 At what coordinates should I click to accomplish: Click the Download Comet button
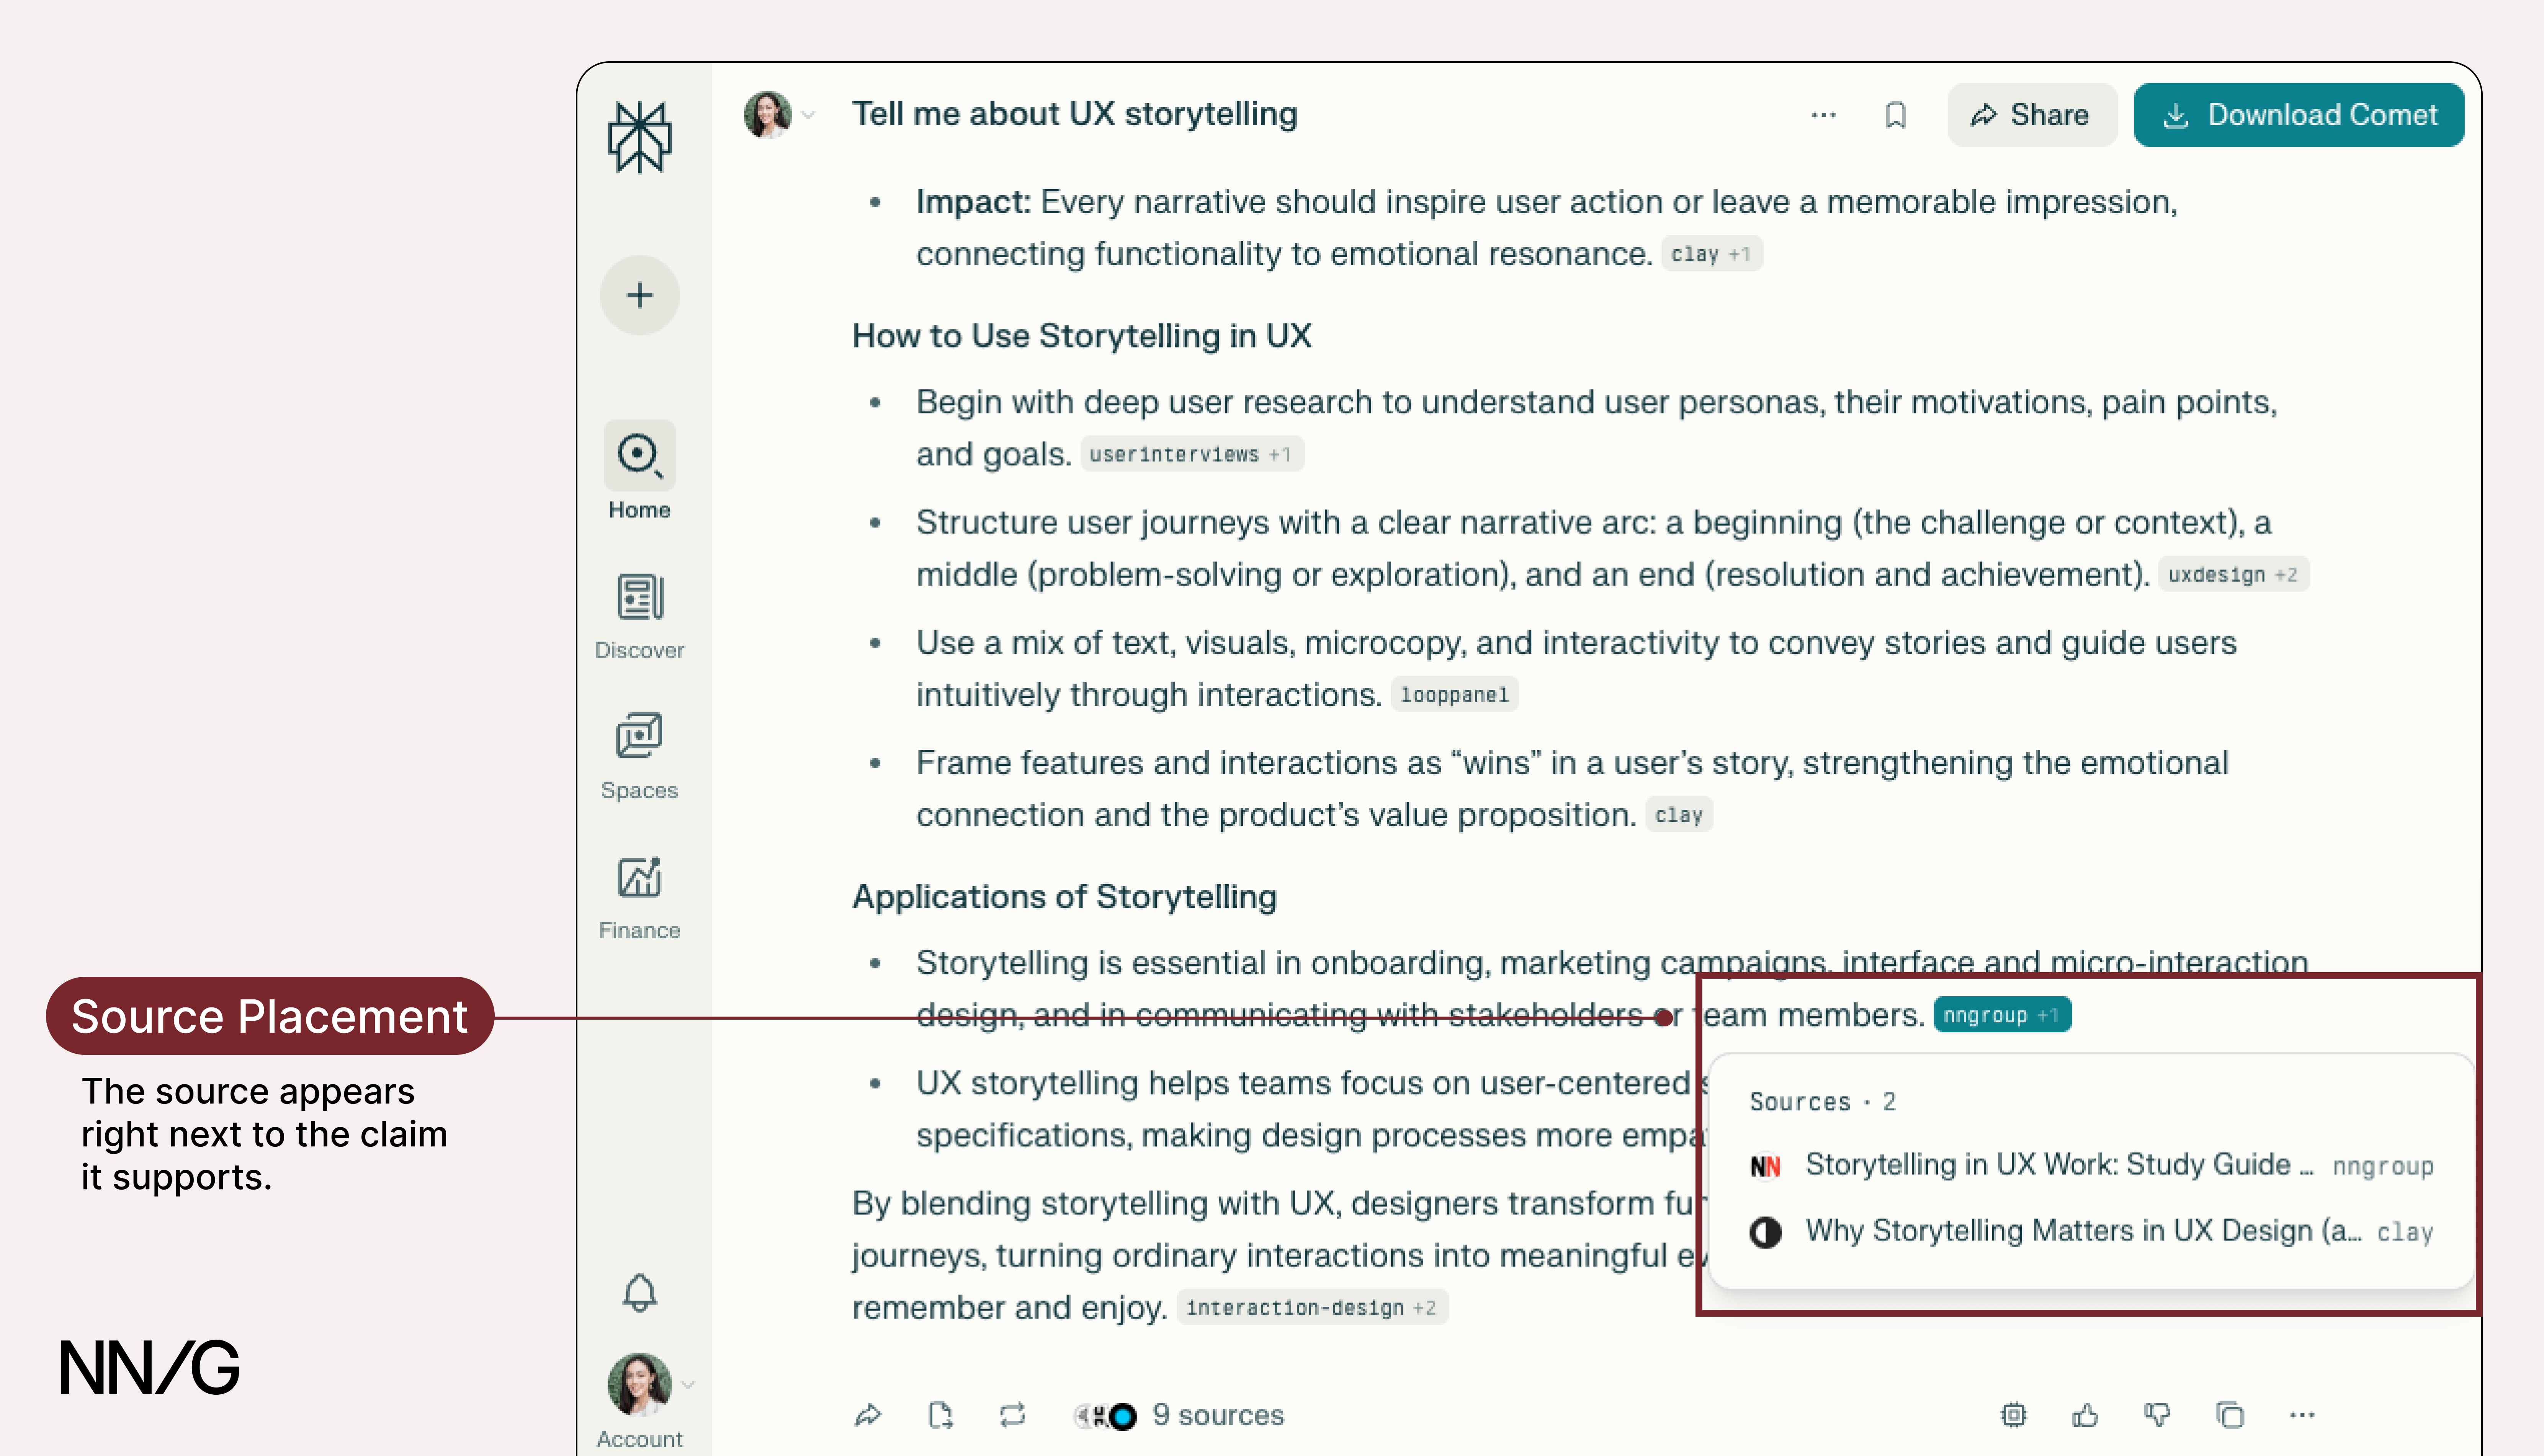(x=2299, y=115)
